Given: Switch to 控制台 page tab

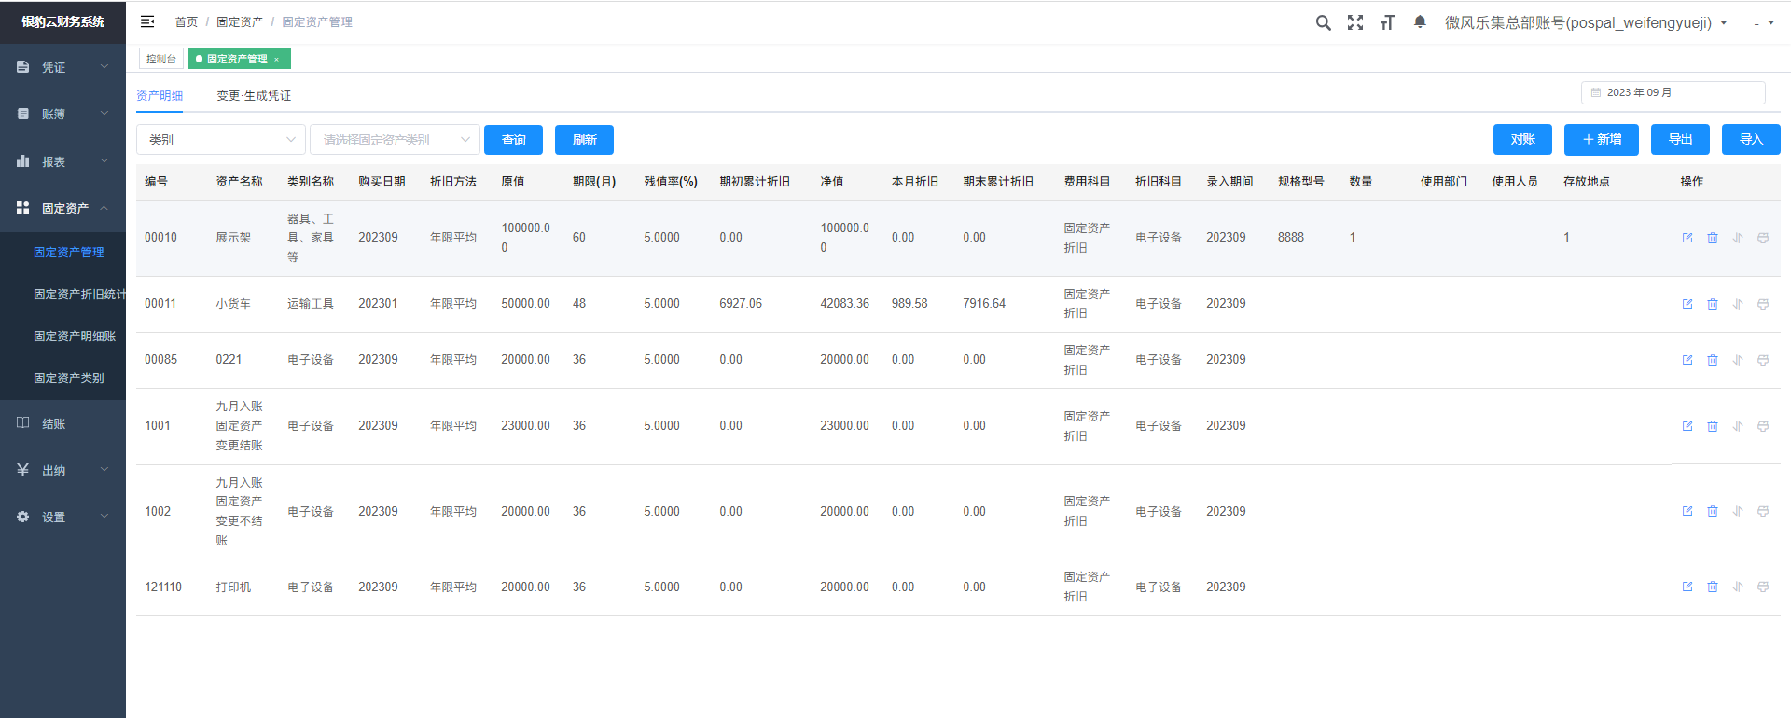Looking at the screenshot, I should pyautogui.click(x=161, y=59).
